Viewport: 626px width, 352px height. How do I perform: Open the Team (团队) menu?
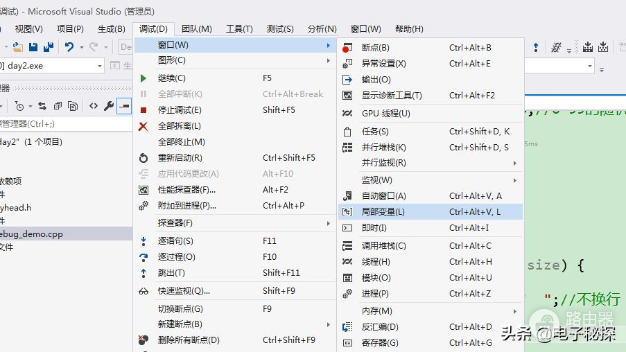tap(196, 28)
